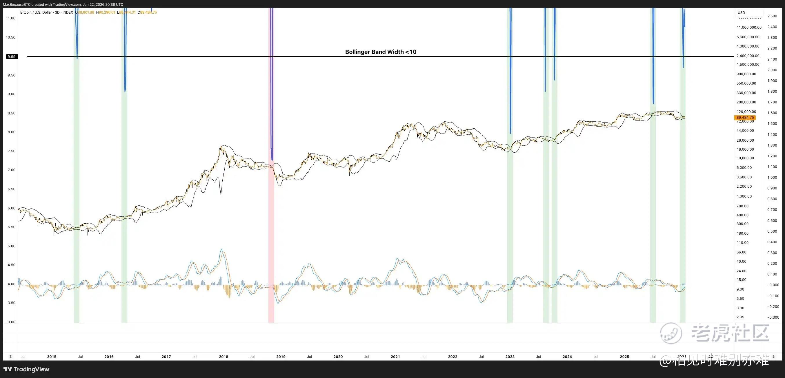
Task: Click the 3D interval label in chart legend
Action: click(57, 12)
